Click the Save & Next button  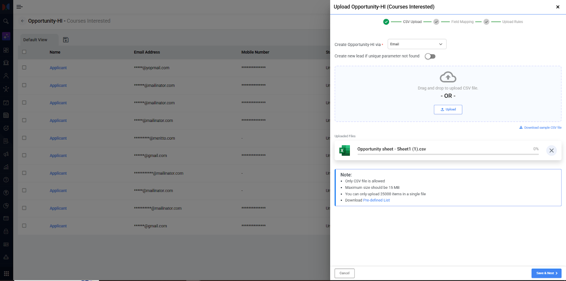pos(546,273)
